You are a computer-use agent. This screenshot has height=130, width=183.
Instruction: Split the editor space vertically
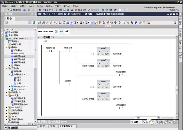[x=124, y=10]
